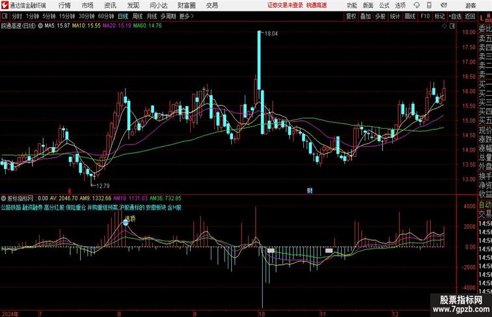Screen dimensions: 492x317
Task: Open the F10 company info button
Action: [x=425, y=16]
